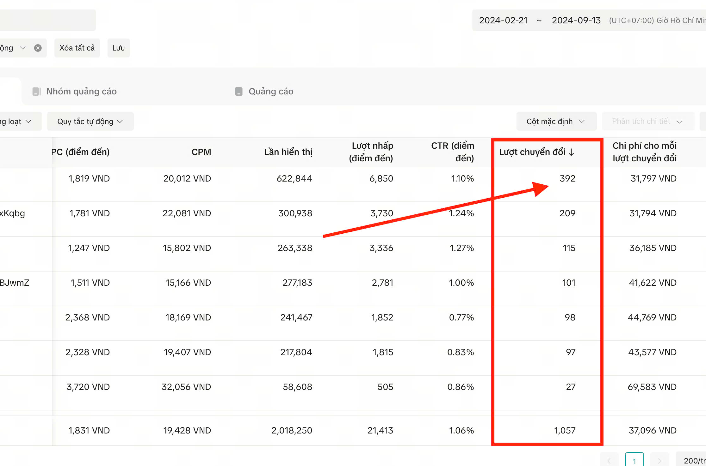The height and width of the screenshot is (466, 706).
Task: Open Phân tích chi tiết dropdown
Action: (648, 122)
